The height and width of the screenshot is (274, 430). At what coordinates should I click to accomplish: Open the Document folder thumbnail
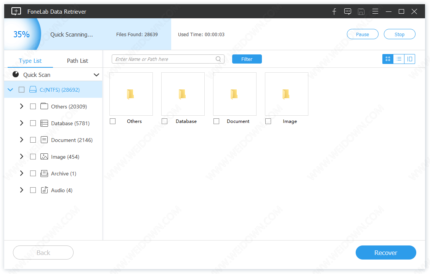pyautogui.click(x=235, y=94)
